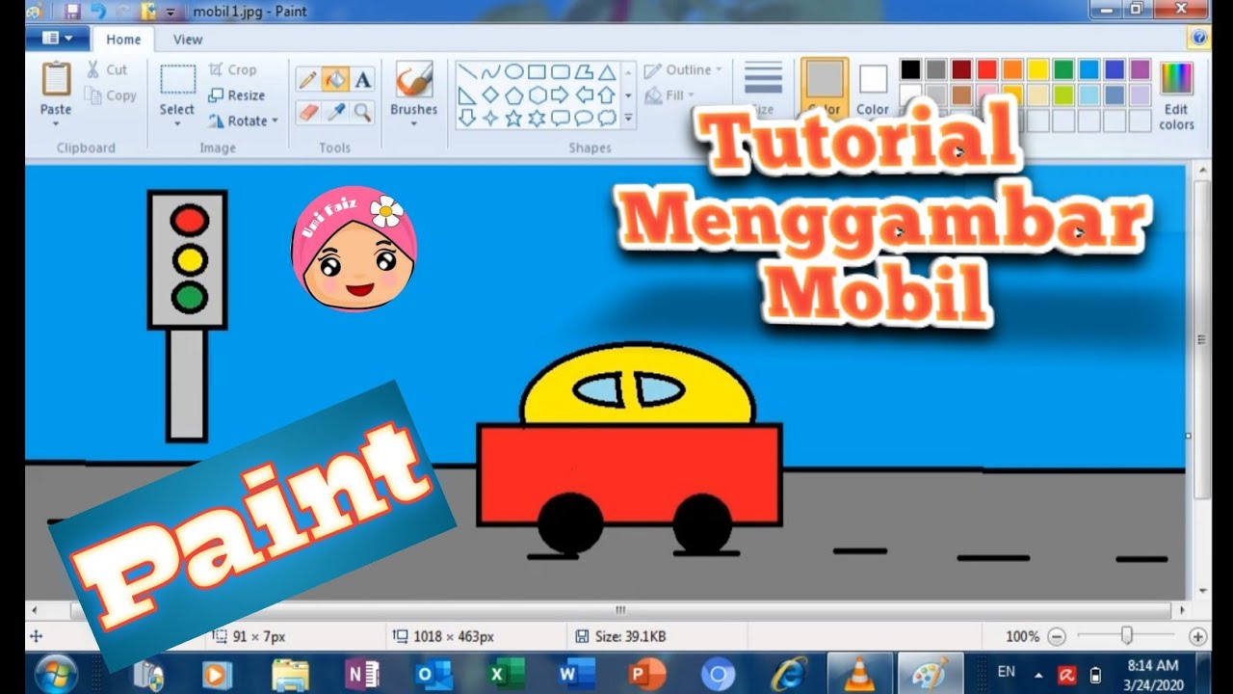This screenshot has height=694, width=1233.
Task: Click the Copy button
Action: tap(110, 95)
